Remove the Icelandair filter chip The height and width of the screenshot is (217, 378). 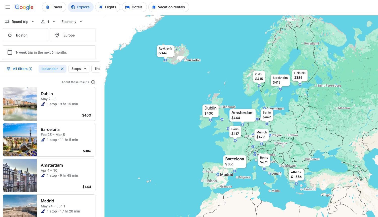tap(62, 68)
